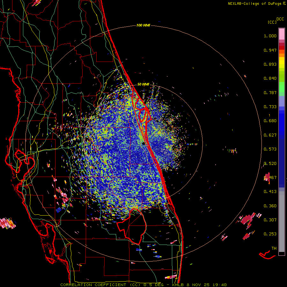The height and width of the screenshot is (287, 287).
Task: Click the TH label at legend bottom
Action: click(x=274, y=248)
